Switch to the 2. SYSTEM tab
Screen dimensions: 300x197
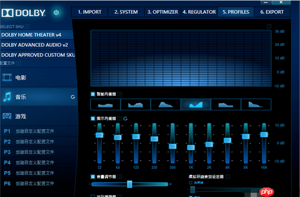click(x=126, y=12)
